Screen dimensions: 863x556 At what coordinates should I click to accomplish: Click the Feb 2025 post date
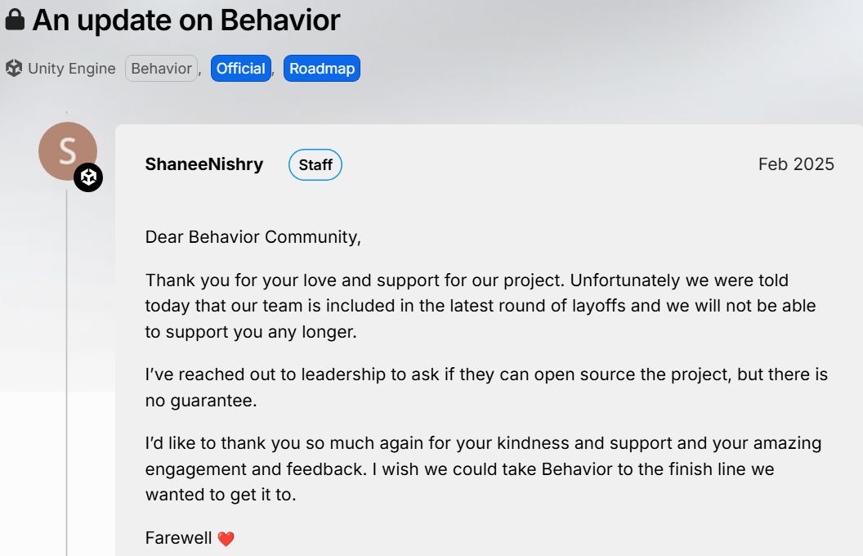796,164
